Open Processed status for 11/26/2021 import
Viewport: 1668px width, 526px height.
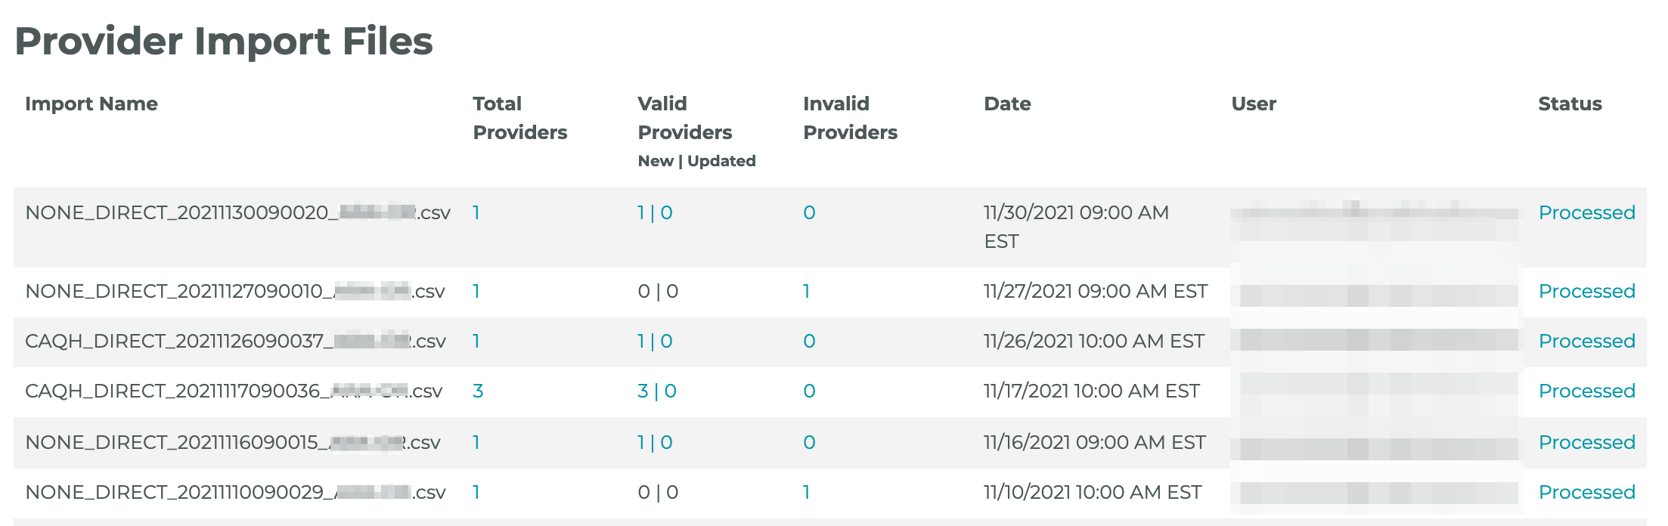[1586, 341]
